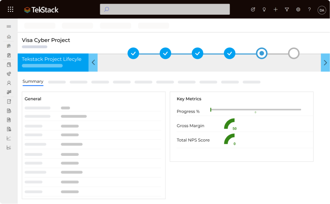
Task: Click the TekStack logo
Action: tap(41, 10)
